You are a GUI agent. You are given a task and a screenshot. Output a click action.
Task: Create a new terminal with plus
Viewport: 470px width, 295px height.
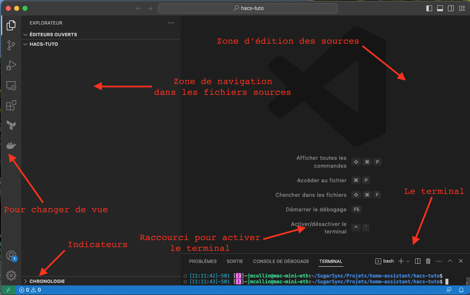pyautogui.click(x=401, y=261)
